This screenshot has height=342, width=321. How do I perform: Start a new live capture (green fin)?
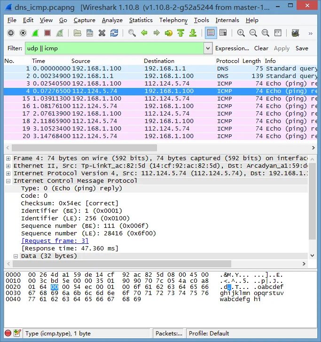coord(35,33)
